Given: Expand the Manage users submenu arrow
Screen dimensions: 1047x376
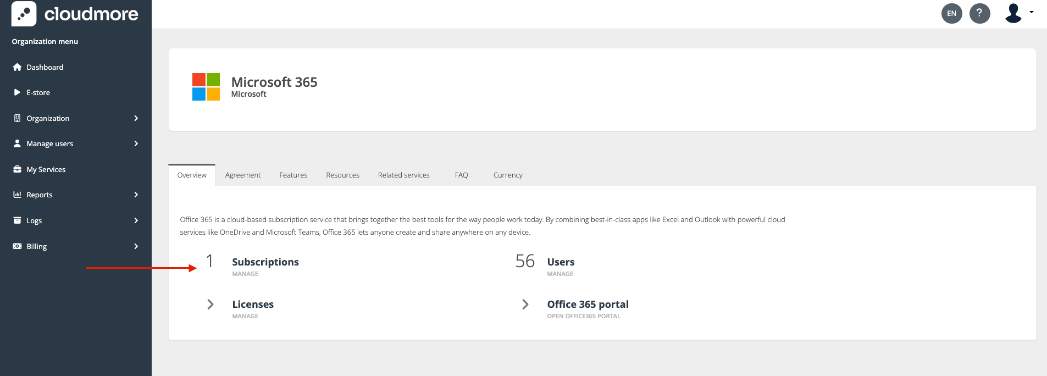Looking at the screenshot, I should [x=136, y=143].
